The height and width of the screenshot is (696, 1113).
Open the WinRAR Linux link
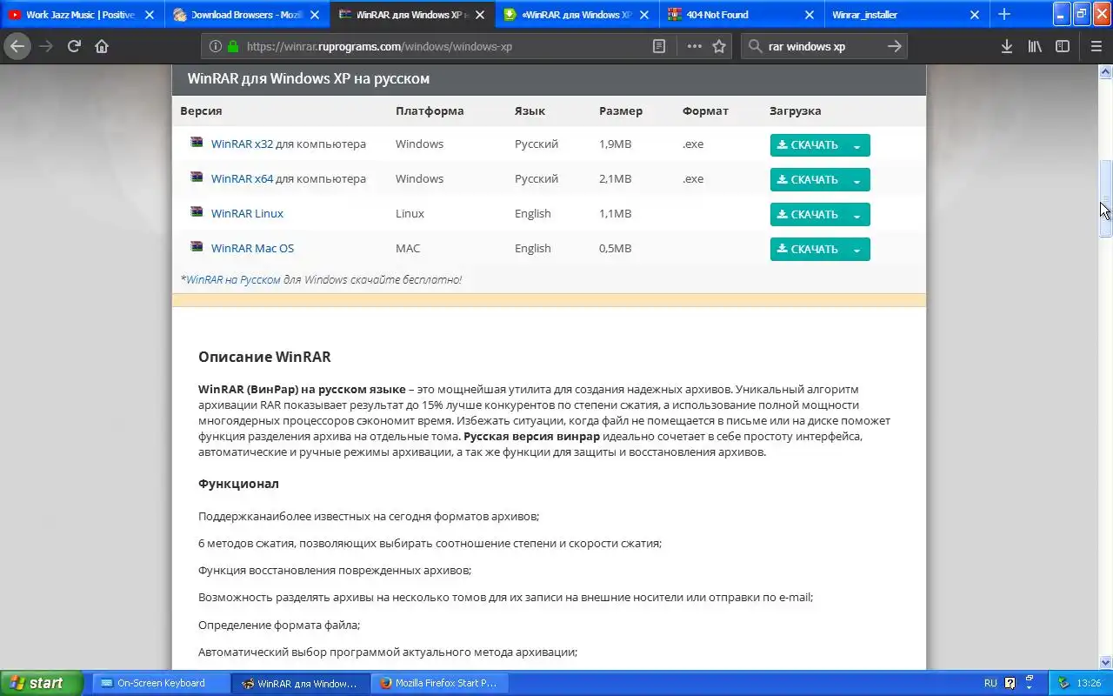click(x=247, y=213)
